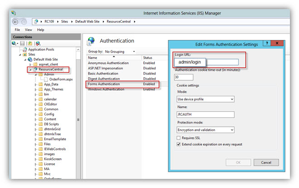The height and width of the screenshot is (188, 299).
Task: Open the dialog help question mark button
Action: [267, 43]
